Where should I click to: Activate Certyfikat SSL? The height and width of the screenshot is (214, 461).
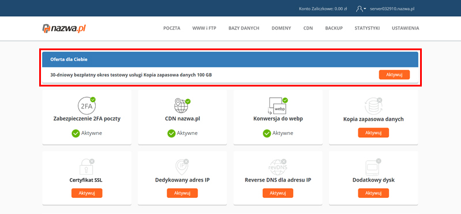[87, 193]
